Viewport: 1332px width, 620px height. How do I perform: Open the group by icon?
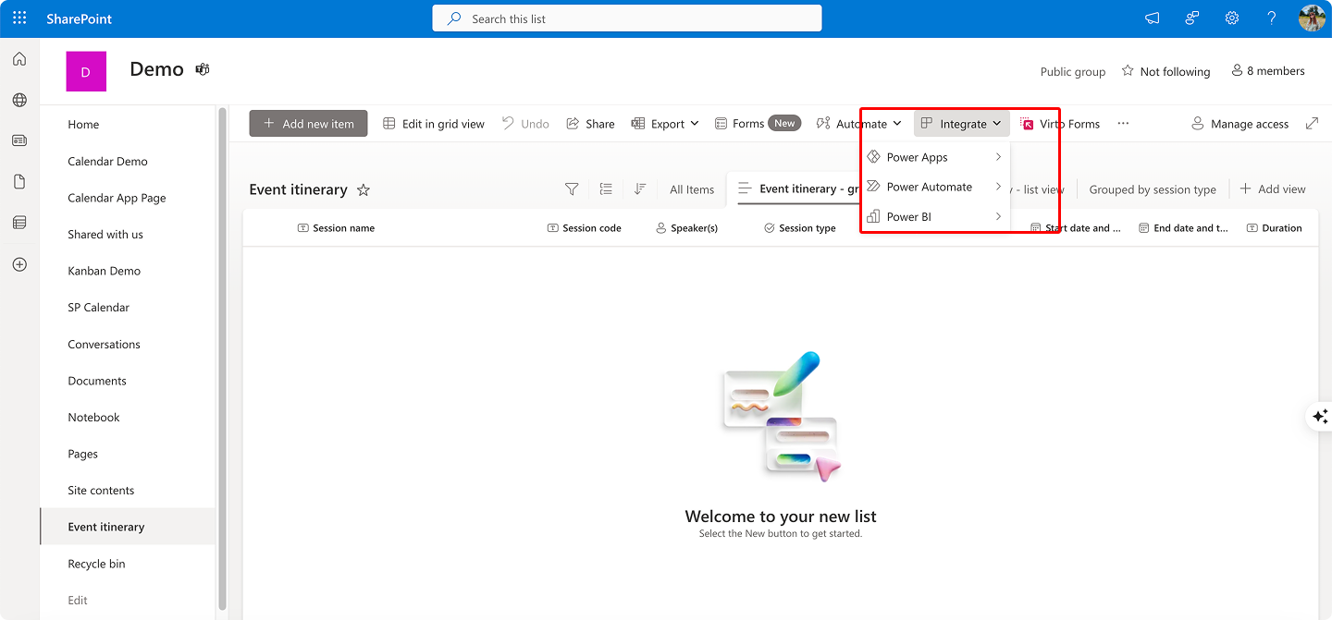pyautogui.click(x=606, y=188)
